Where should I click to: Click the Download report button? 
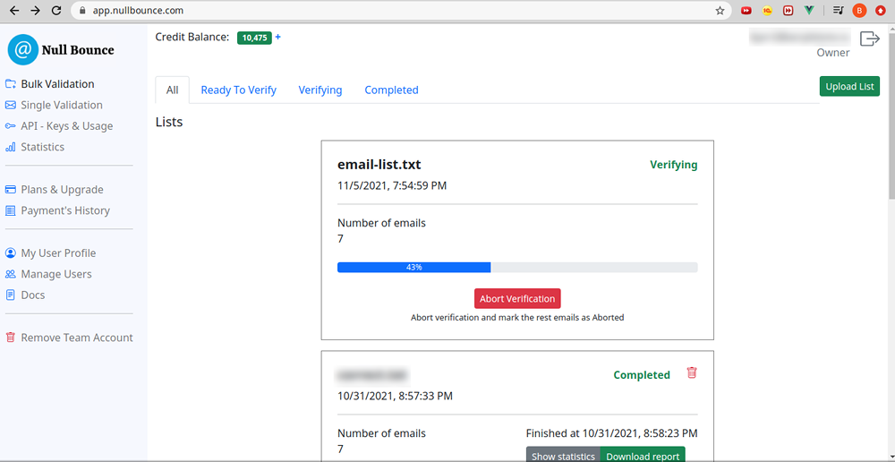point(643,455)
